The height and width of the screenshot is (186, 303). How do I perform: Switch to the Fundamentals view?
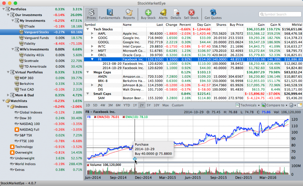[109, 14]
